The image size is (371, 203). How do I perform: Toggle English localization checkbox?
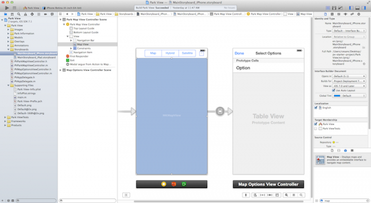(x=316, y=108)
